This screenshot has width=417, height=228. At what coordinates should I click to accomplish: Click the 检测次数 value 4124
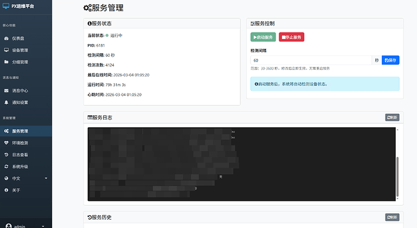110,65
